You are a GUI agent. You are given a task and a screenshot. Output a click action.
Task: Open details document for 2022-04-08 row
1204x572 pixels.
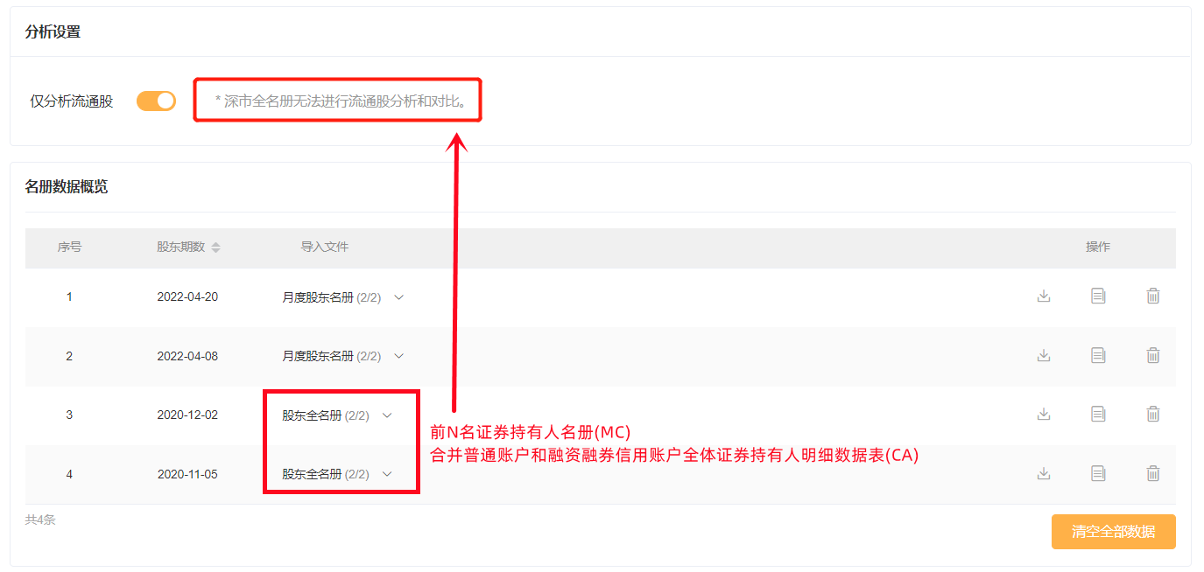tap(1098, 355)
